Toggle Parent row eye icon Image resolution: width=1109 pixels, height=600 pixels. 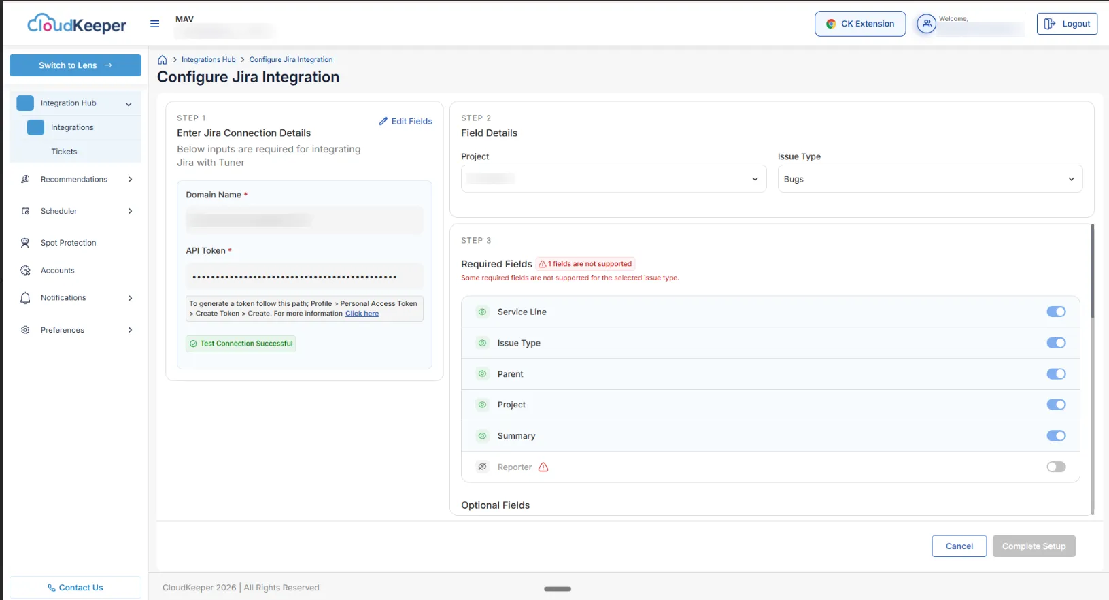482,374
